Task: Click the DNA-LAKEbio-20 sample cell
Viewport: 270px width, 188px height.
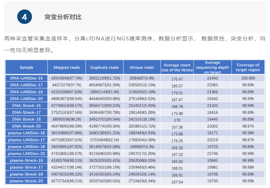Action: pos(26,99)
